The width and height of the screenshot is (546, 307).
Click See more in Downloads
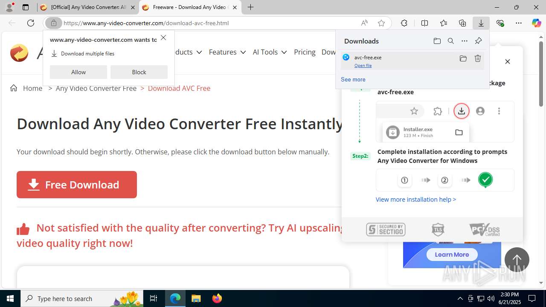coord(353,79)
